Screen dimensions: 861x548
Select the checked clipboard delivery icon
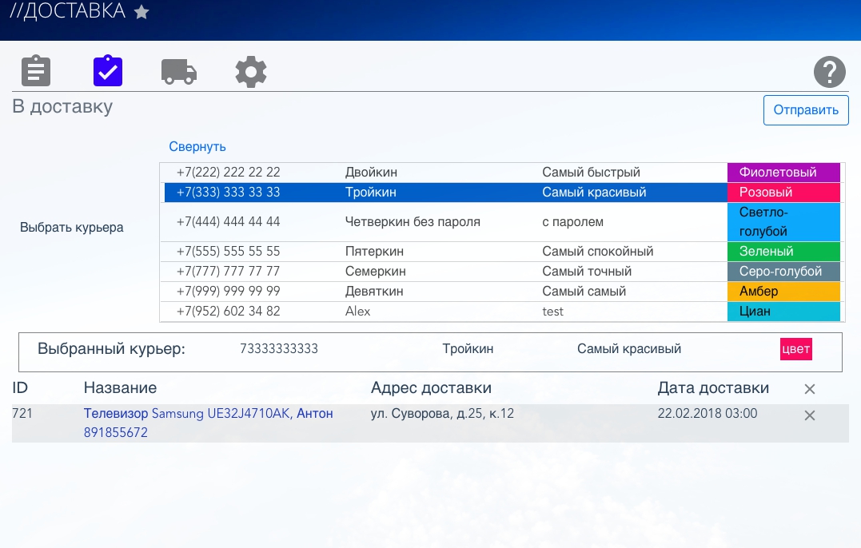pyautogui.click(x=107, y=71)
